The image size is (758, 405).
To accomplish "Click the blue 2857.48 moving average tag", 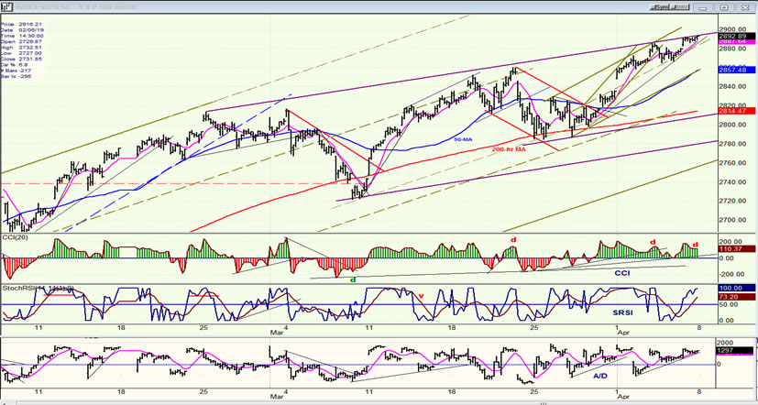I will tap(735, 70).
